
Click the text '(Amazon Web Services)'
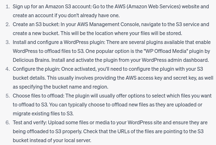(153, 7)
